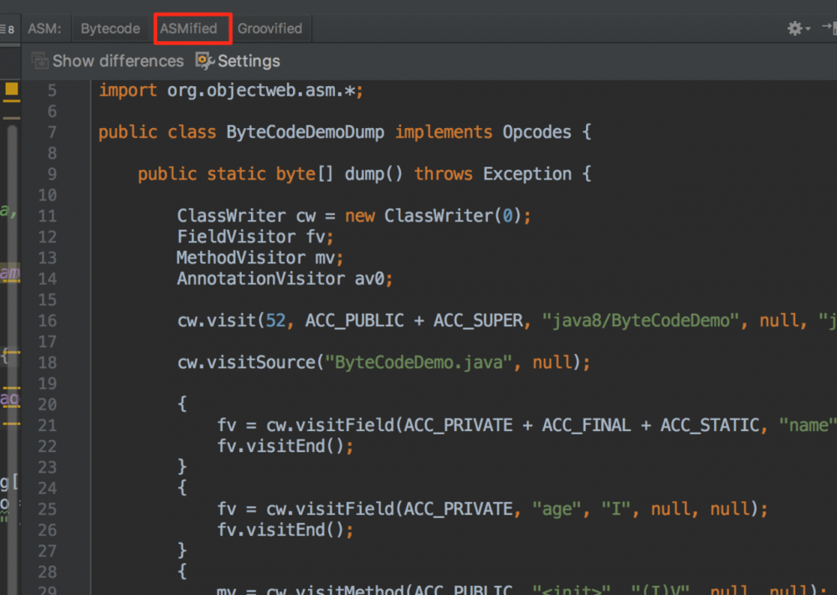Click the Show differences label
The width and height of the screenshot is (837, 595).
click(x=118, y=61)
